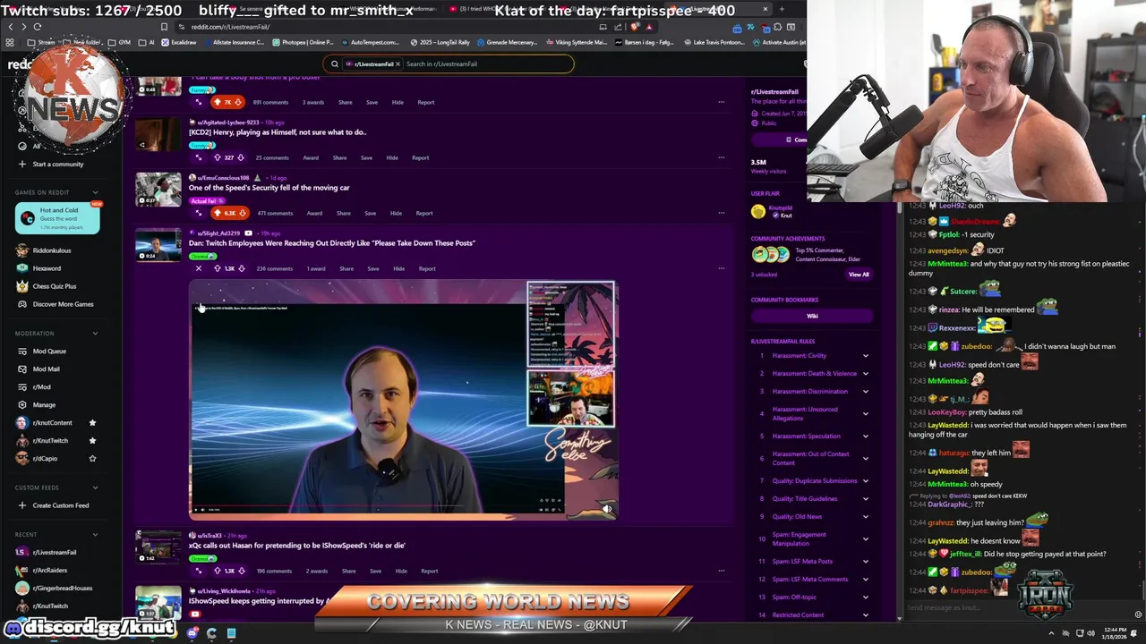Upvote the xQc calls out Hasan post
The width and height of the screenshot is (1146, 644).
(217, 571)
